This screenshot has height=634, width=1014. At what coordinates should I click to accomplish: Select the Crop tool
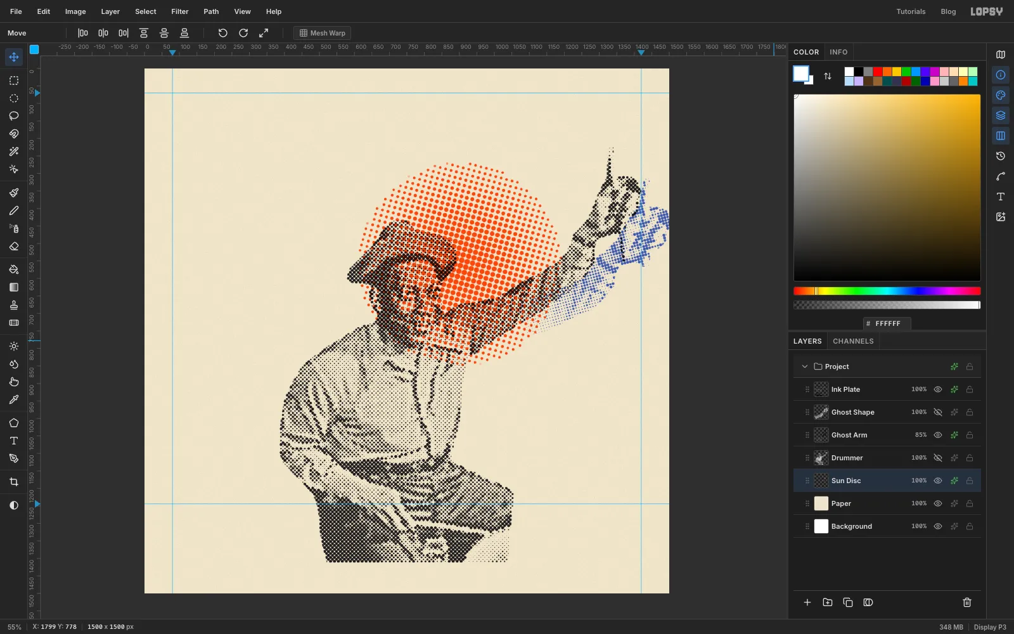pos(14,482)
